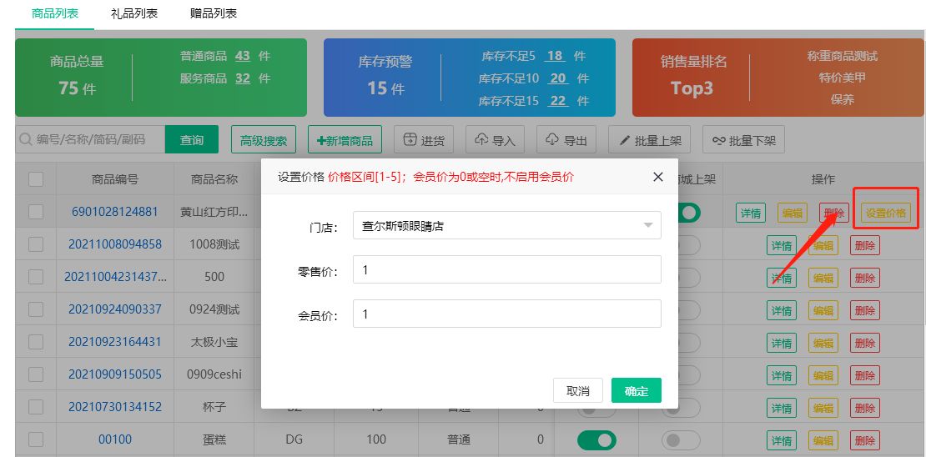This screenshot has height=457, width=926.
Task: Tick checkbox for product 20210730134152
Action: click(x=36, y=407)
